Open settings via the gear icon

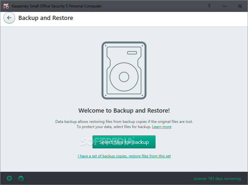(x=9, y=178)
